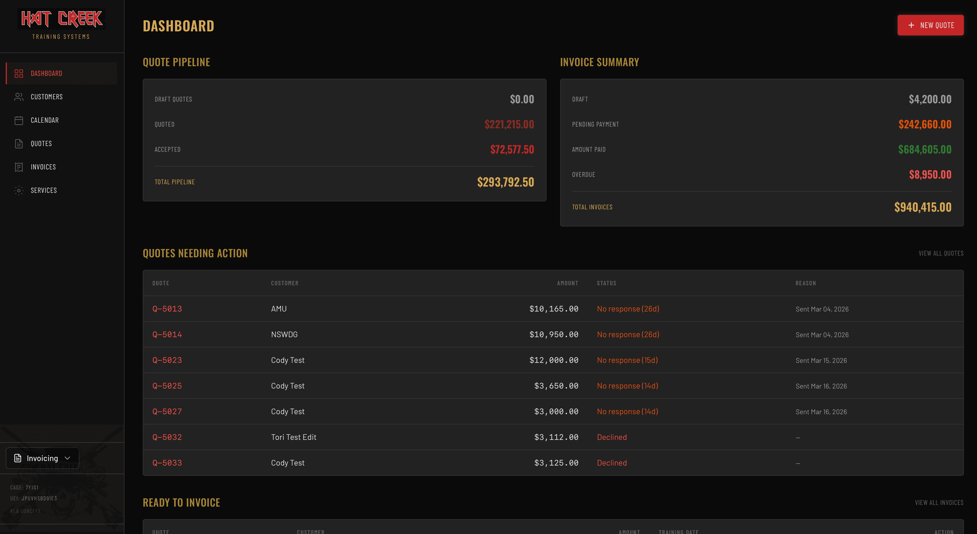
Task: Open the Dashboard menu item
Action: point(61,74)
